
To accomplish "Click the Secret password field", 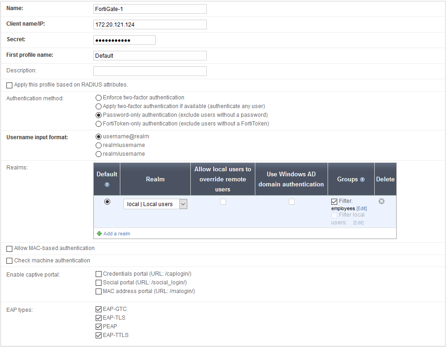I will tap(124, 40).
